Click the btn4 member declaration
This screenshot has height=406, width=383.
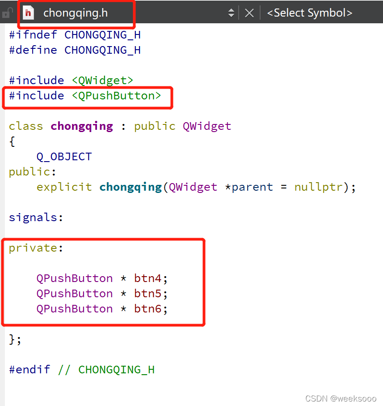pos(102,278)
